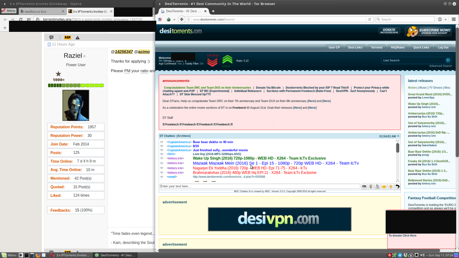Open the Desi Links menu
Viewport: 459px width, 258px height.
coord(355,47)
